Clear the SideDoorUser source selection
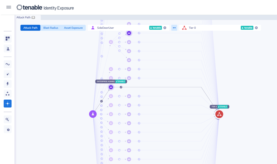The image size is (277, 164). (x=165, y=28)
